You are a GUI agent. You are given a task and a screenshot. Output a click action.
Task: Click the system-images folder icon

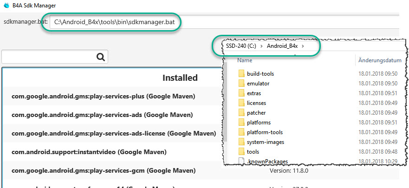point(241,142)
